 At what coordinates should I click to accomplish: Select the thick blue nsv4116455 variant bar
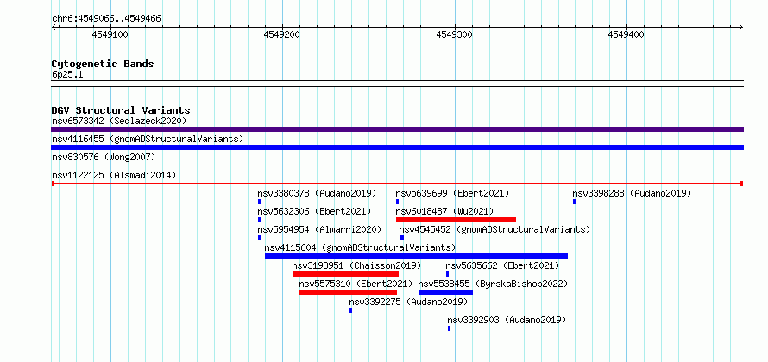pyautogui.click(x=397, y=147)
